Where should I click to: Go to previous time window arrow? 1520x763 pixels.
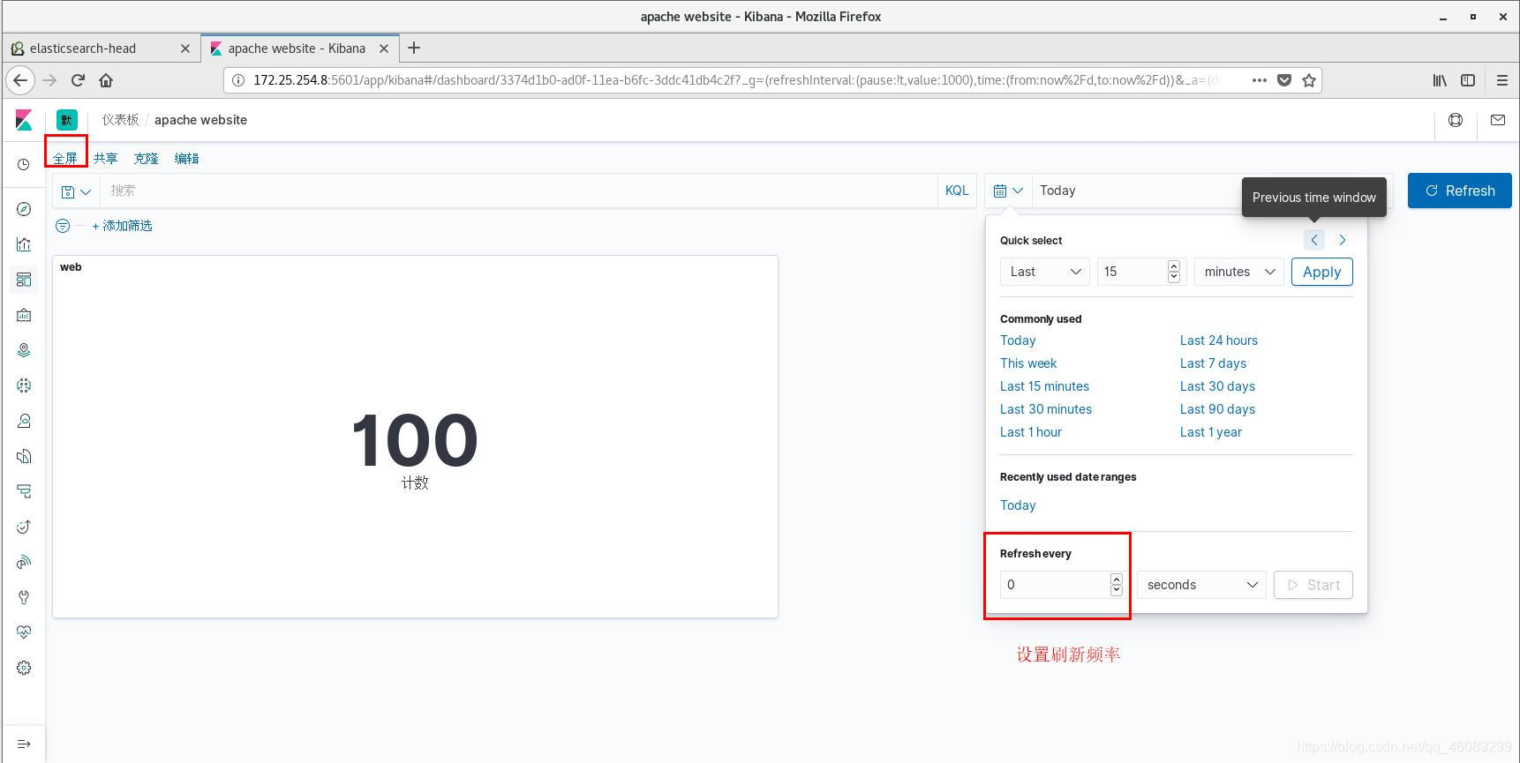click(x=1314, y=240)
